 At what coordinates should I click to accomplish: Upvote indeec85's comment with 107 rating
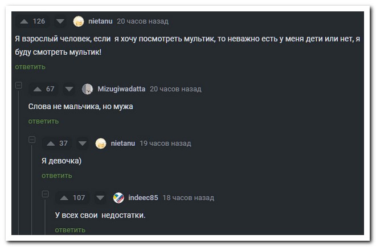(64, 198)
